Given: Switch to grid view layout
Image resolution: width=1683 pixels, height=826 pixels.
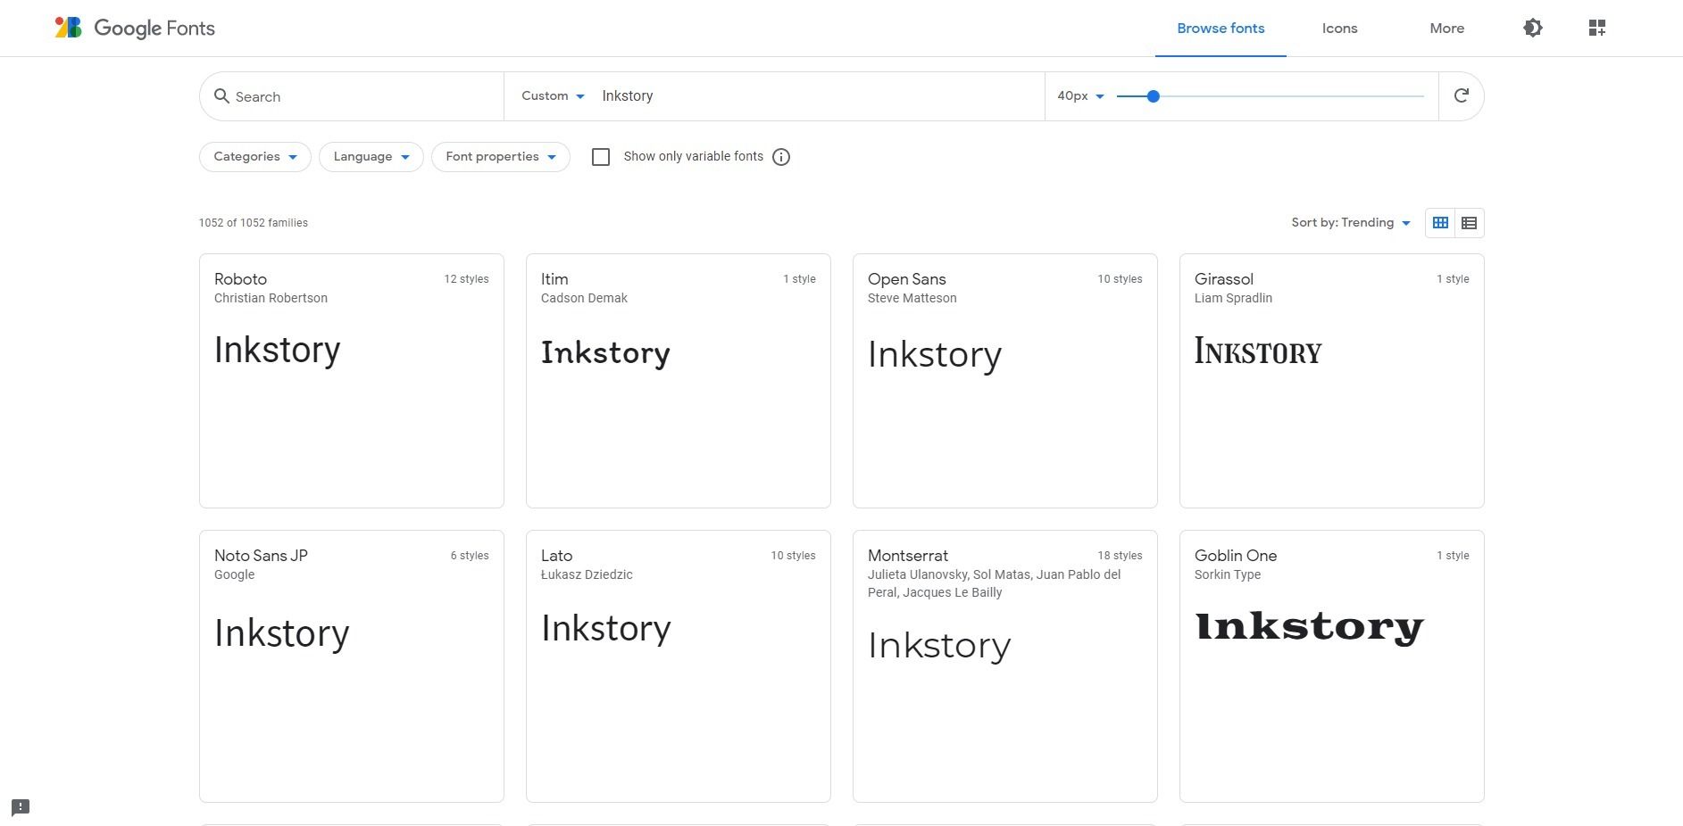Looking at the screenshot, I should pos(1440,223).
